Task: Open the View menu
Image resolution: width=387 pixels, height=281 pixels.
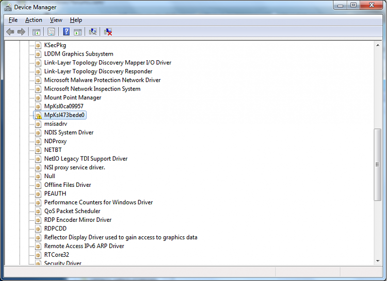Action: [56, 20]
